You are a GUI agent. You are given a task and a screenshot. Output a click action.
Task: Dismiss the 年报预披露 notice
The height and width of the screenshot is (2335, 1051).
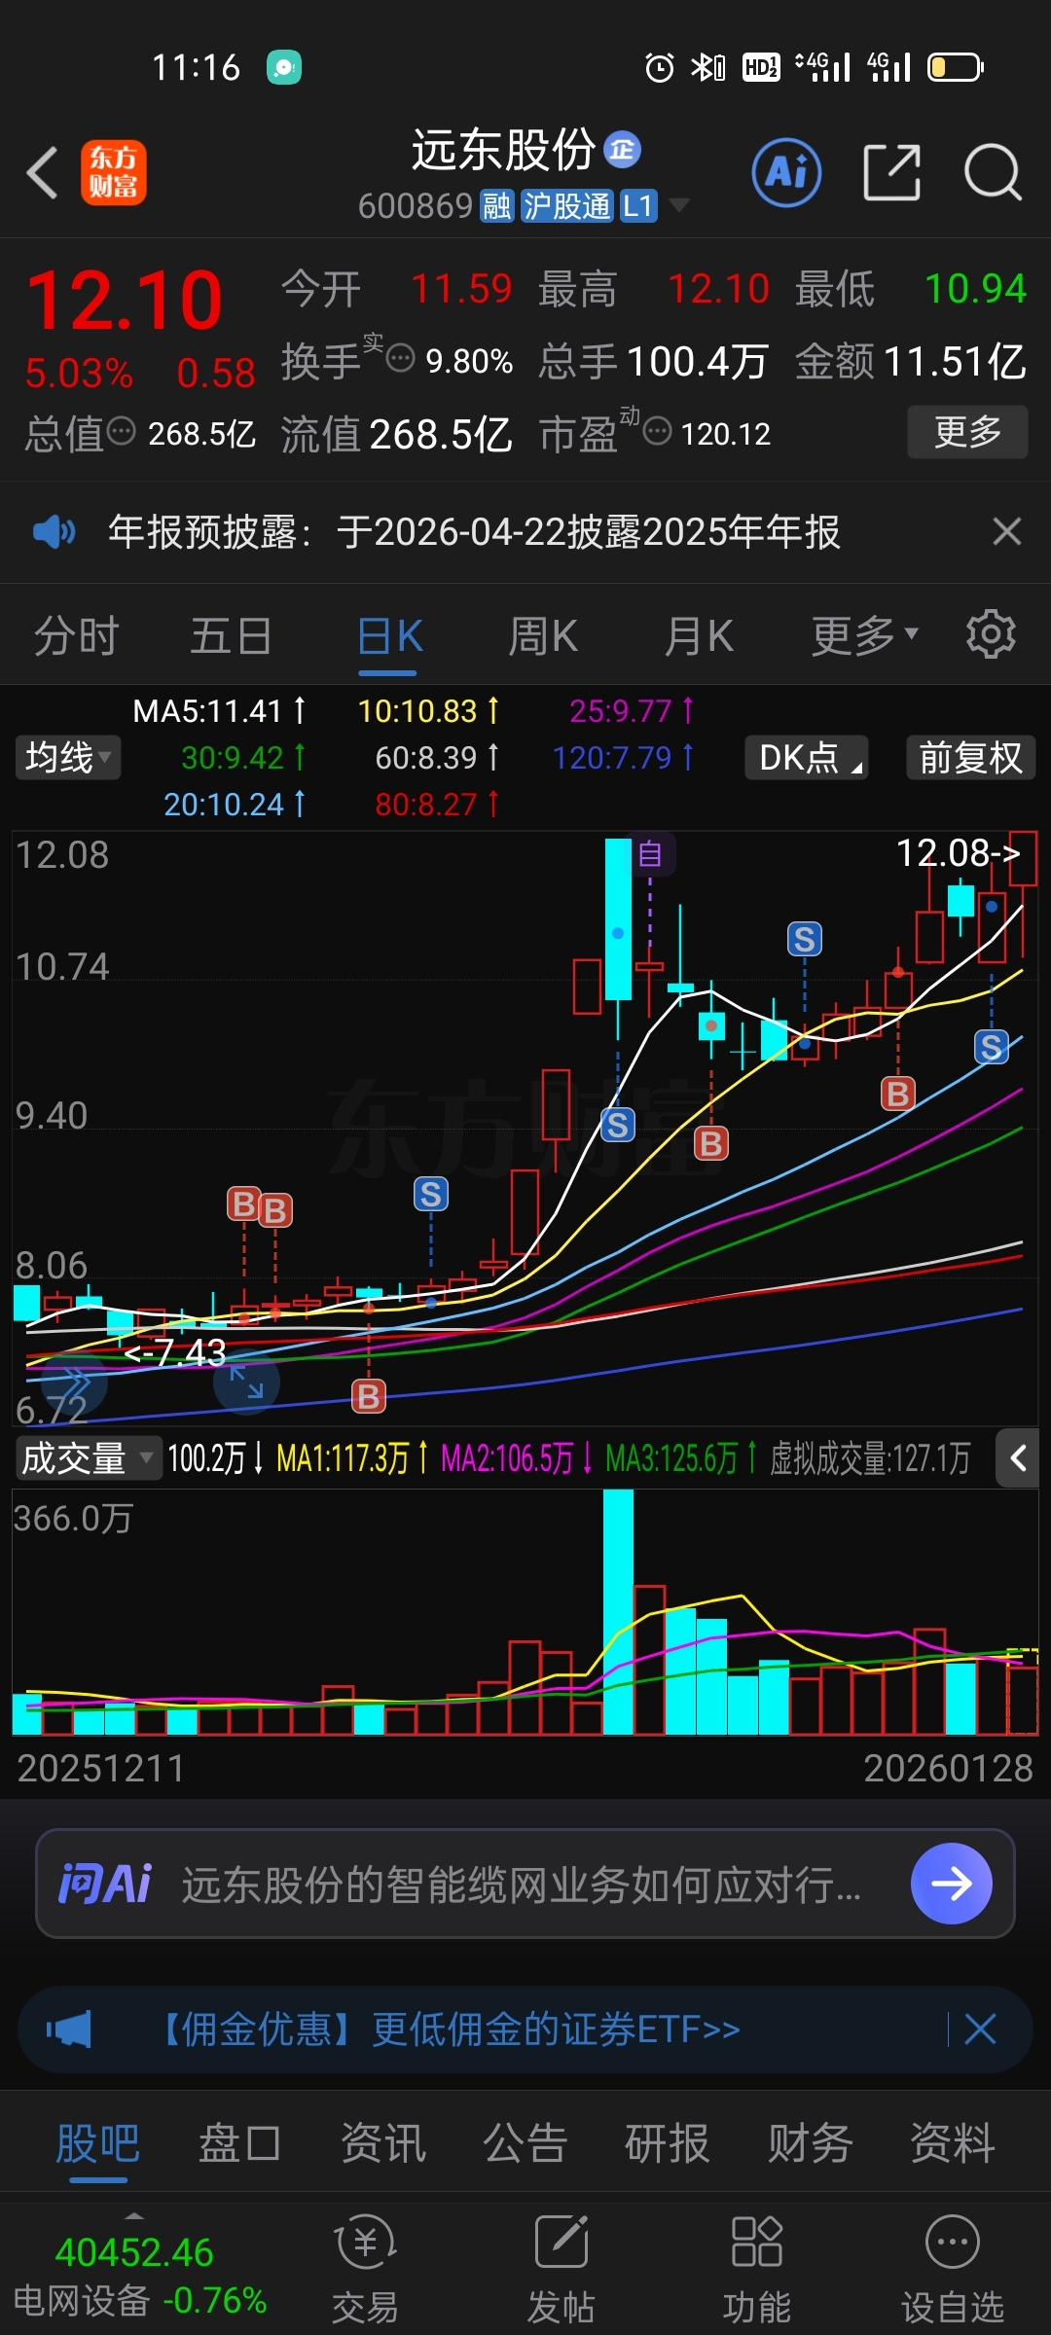(1007, 531)
